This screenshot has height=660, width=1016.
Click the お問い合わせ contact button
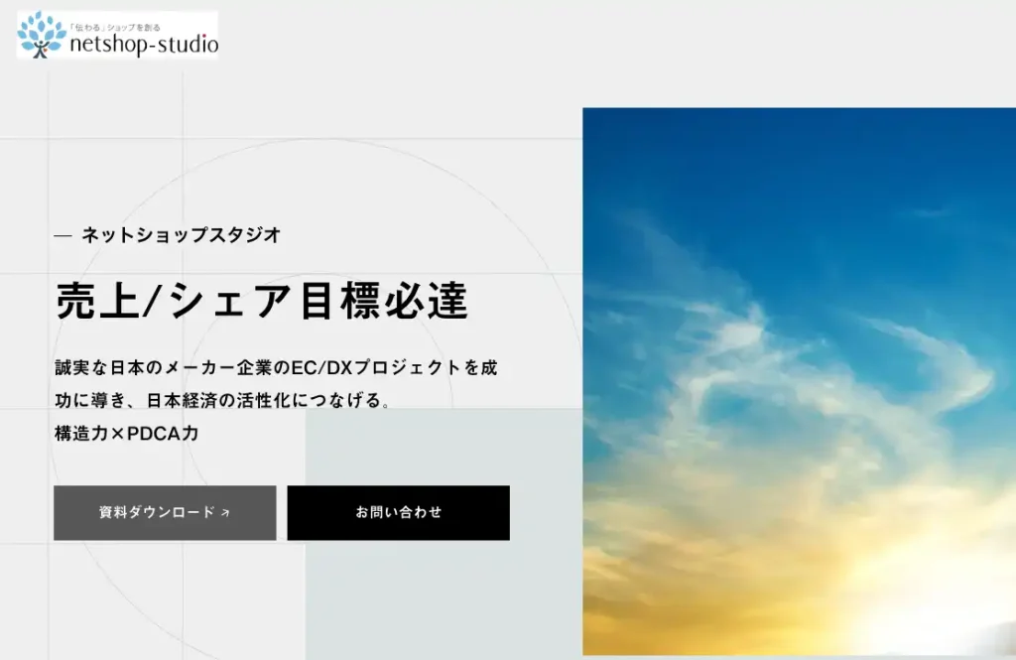(396, 513)
